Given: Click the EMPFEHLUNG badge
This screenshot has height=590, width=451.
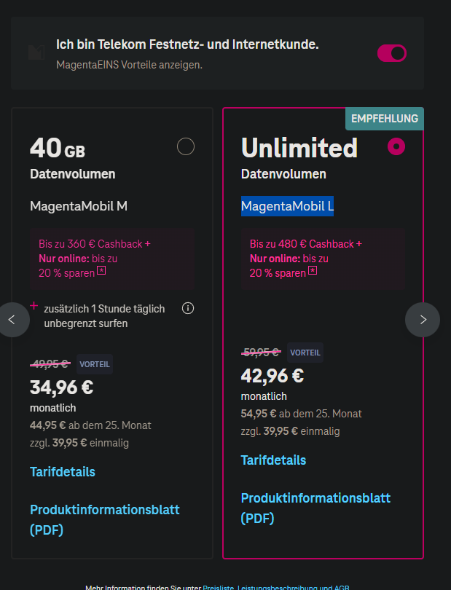Looking at the screenshot, I should (385, 119).
